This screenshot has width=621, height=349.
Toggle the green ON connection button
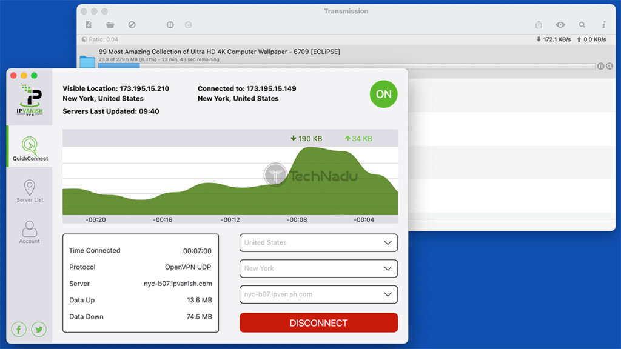[x=383, y=94]
